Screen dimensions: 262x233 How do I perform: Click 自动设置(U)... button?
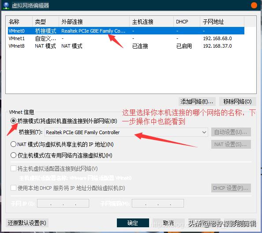(x=231, y=132)
